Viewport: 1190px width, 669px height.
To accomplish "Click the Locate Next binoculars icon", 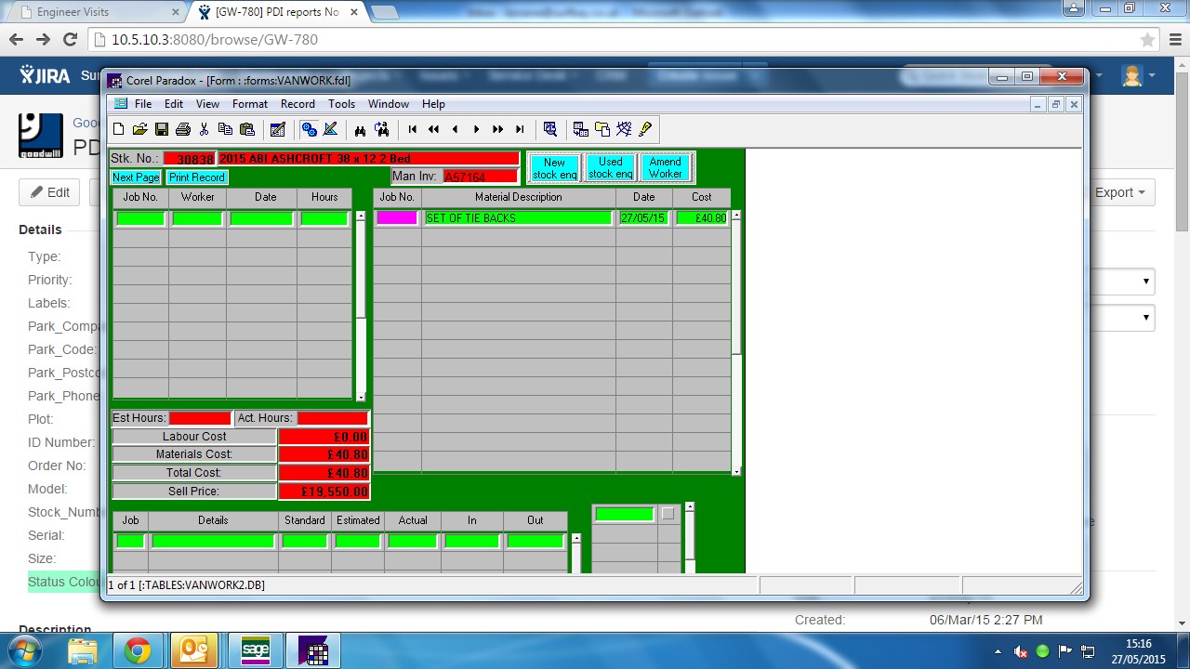I will pyautogui.click(x=381, y=129).
